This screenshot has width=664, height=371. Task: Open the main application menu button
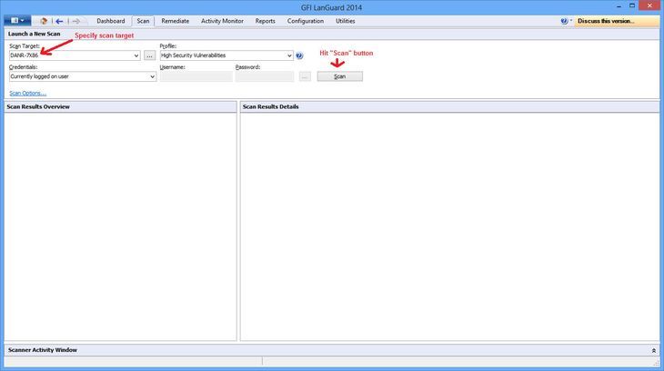pyautogui.click(x=17, y=20)
